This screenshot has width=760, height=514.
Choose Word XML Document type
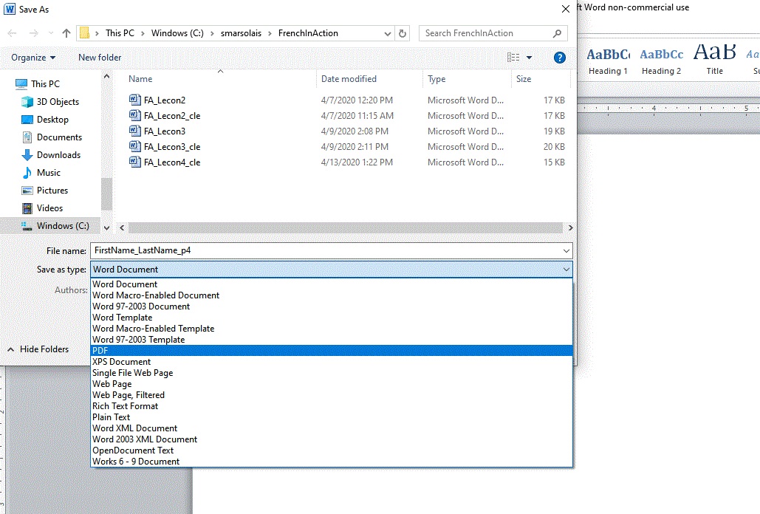coord(332,428)
